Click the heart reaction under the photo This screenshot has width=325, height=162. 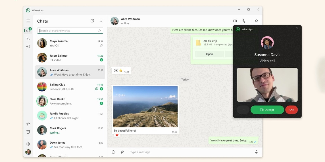117,135
